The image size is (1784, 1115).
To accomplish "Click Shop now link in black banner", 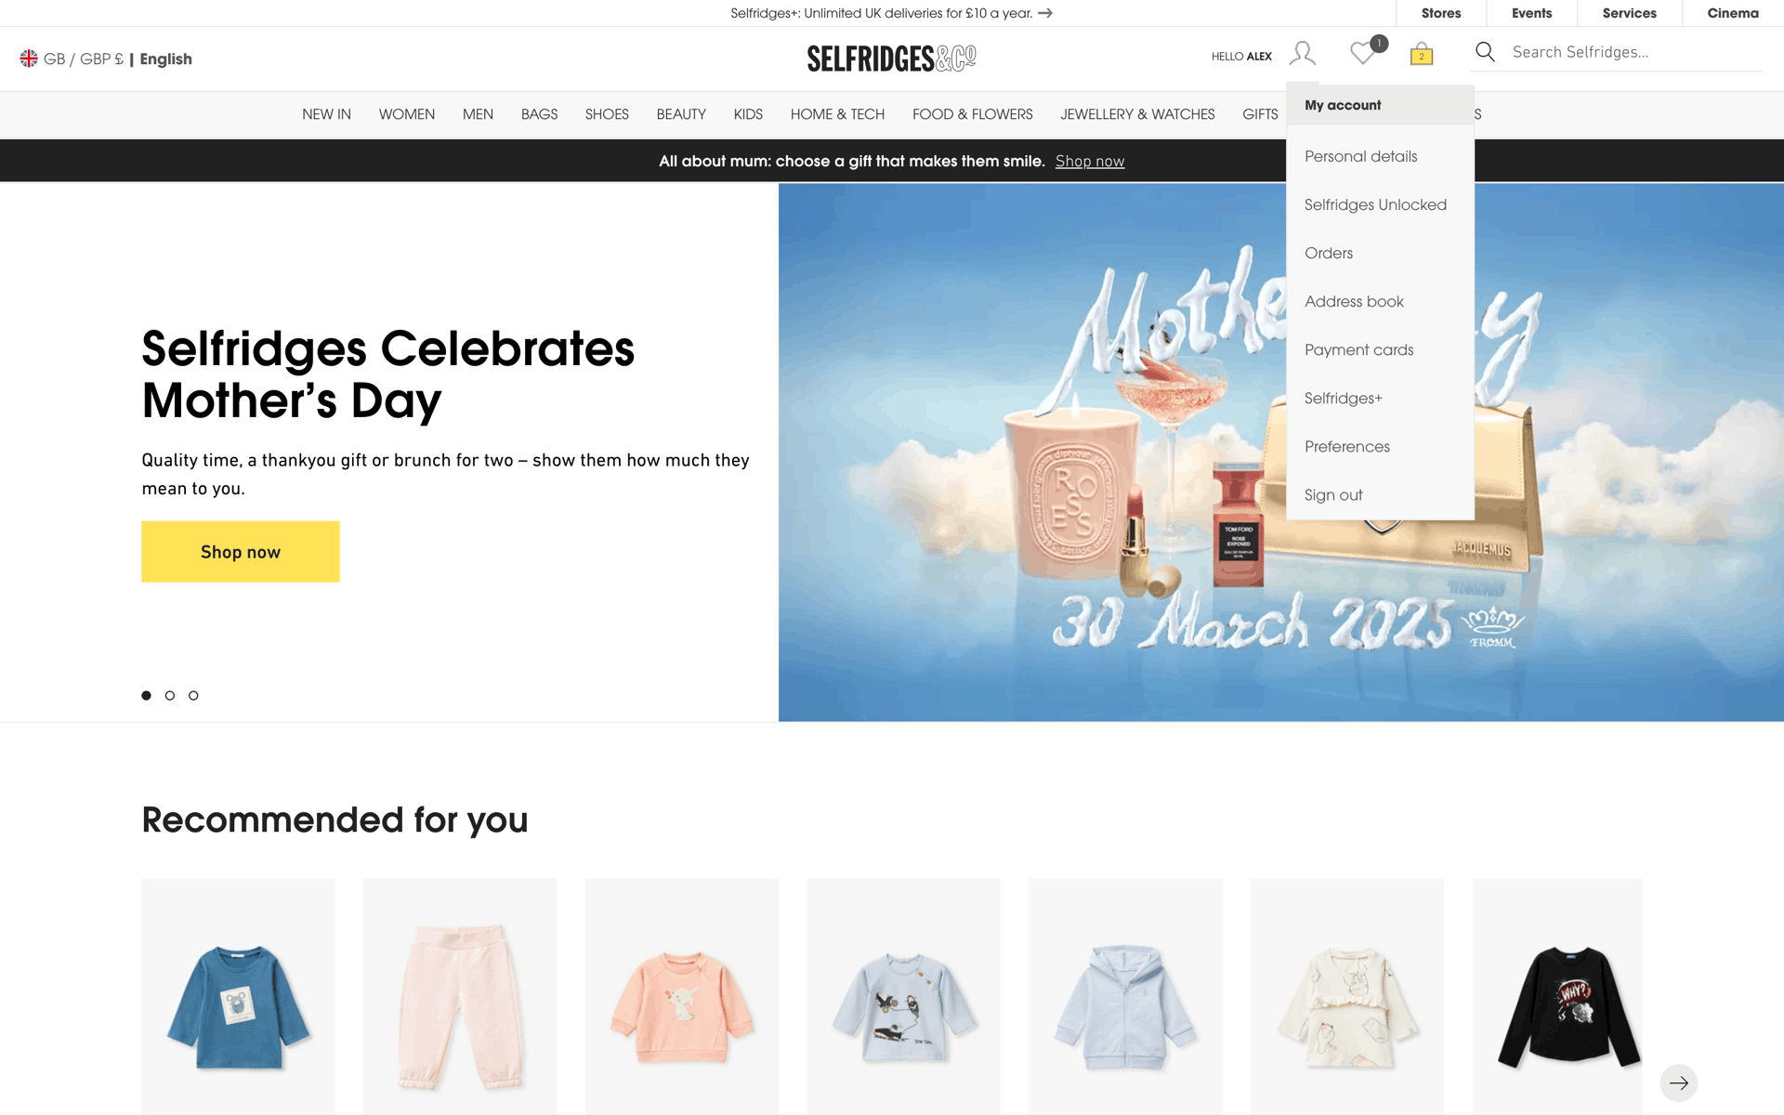I will 1089,162.
